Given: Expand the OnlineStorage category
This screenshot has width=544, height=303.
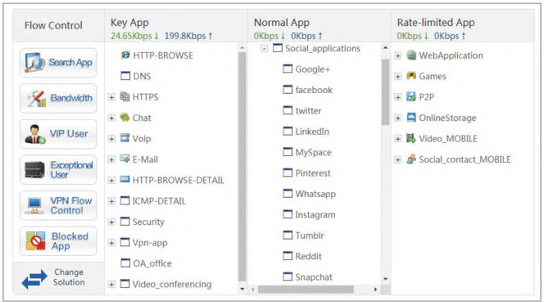Looking at the screenshot, I should pyautogui.click(x=398, y=118).
